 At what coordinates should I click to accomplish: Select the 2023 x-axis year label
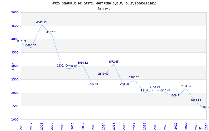[x=196, y=126]
